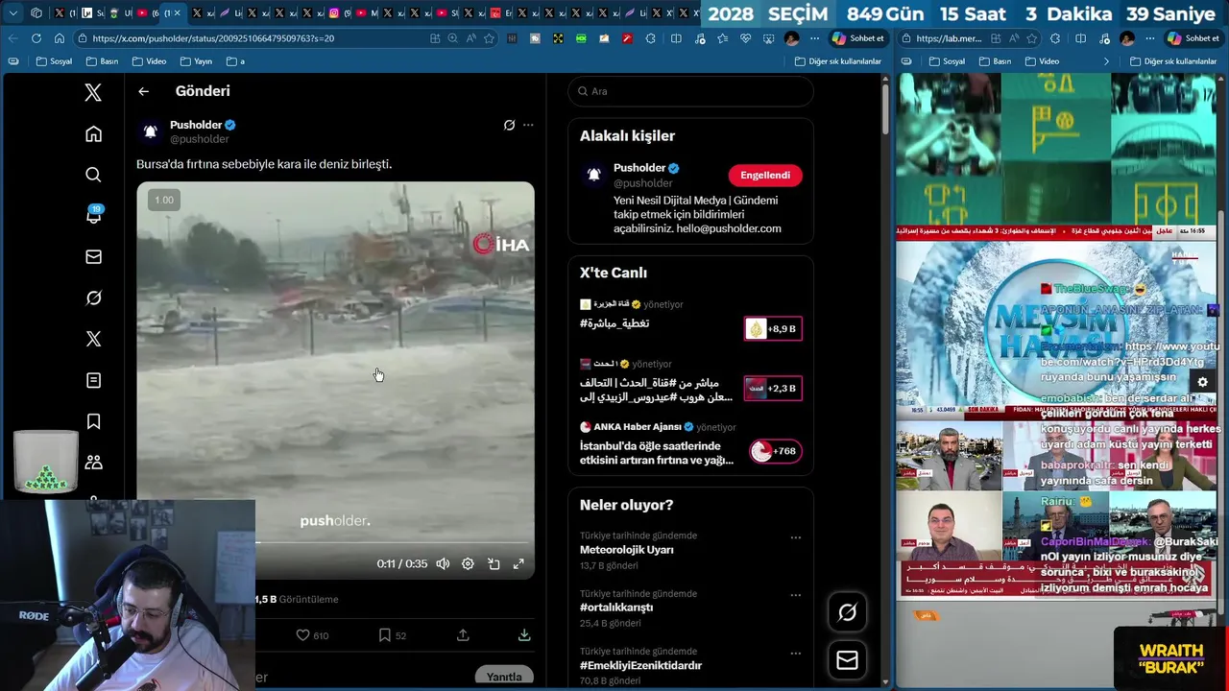Open more options for #EmekliyiEzeniktidardır
This screenshot has width=1229, height=691.
pos(795,653)
